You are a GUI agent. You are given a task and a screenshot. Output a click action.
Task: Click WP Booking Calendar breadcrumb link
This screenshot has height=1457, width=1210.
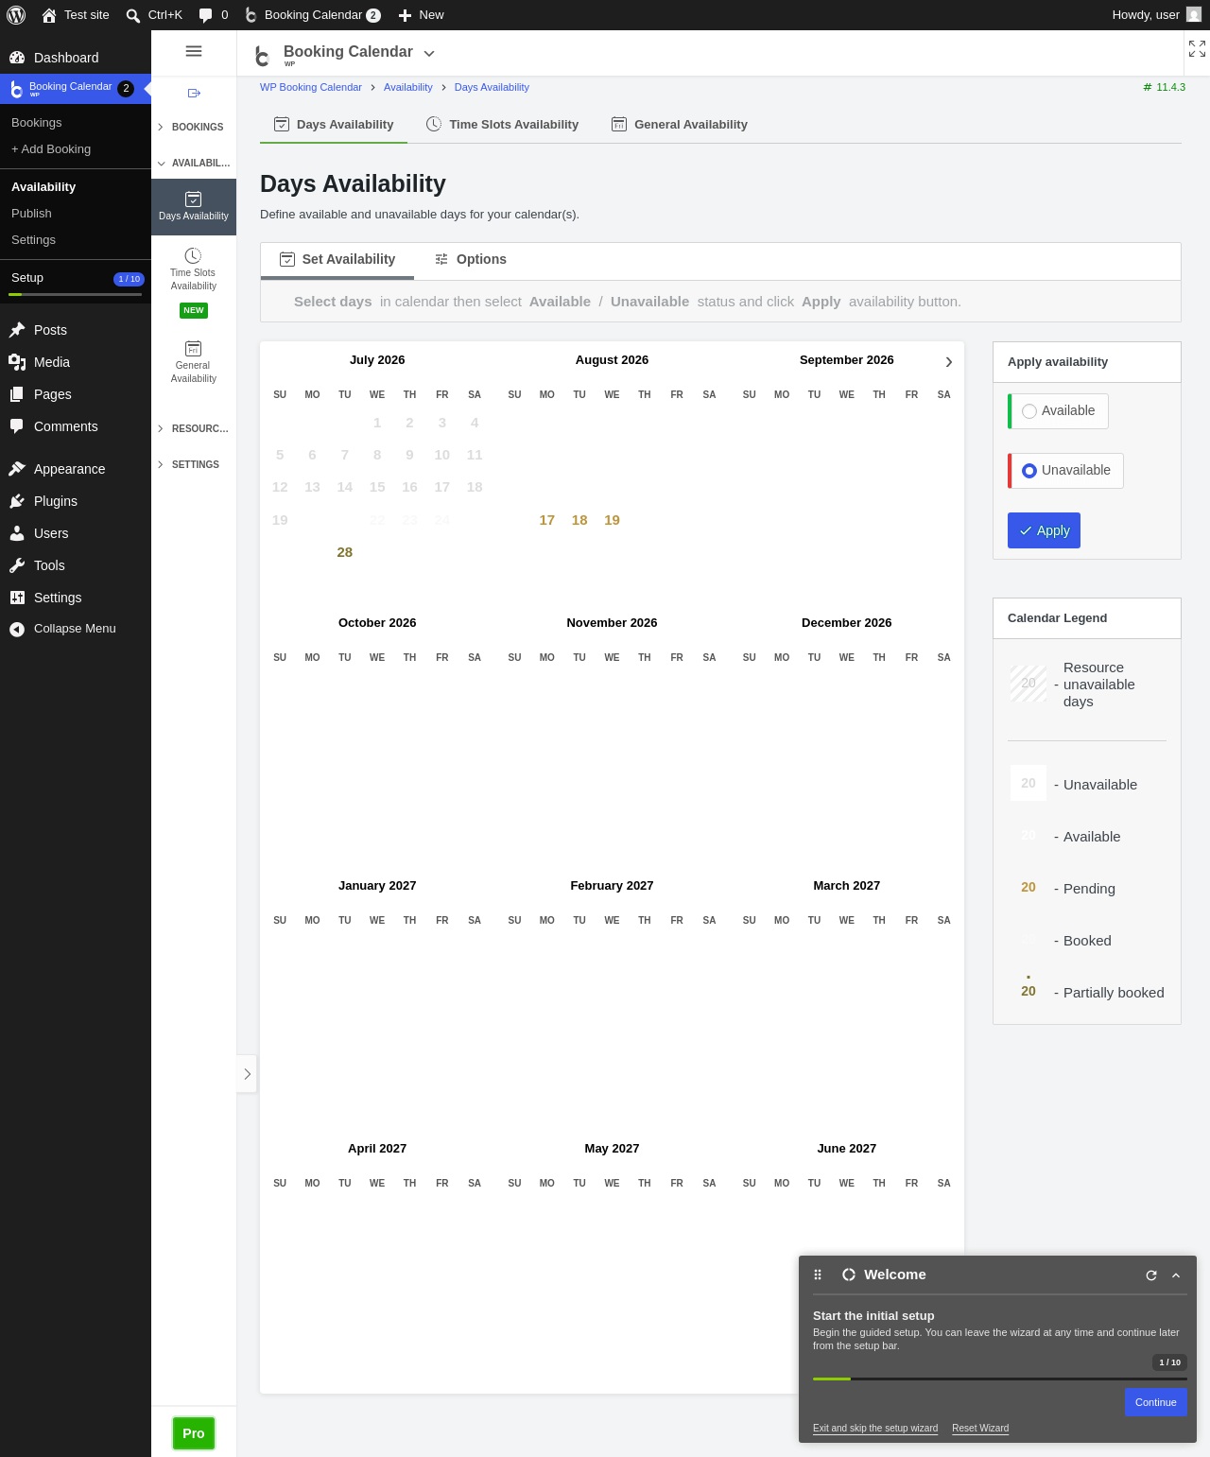tap(311, 87)
